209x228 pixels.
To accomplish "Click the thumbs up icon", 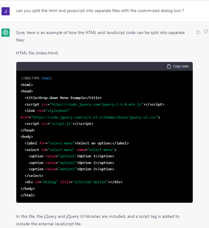I will [198, 32].
